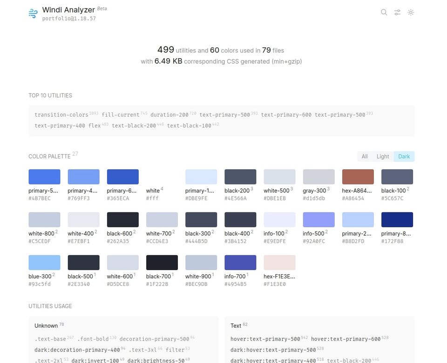Click the black-100 #5C657C swatch

point(397,177)
